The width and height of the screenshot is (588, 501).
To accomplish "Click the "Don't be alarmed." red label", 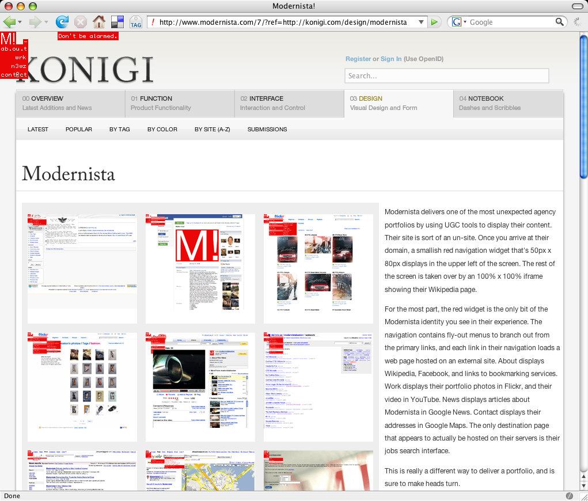I will 88,36.
